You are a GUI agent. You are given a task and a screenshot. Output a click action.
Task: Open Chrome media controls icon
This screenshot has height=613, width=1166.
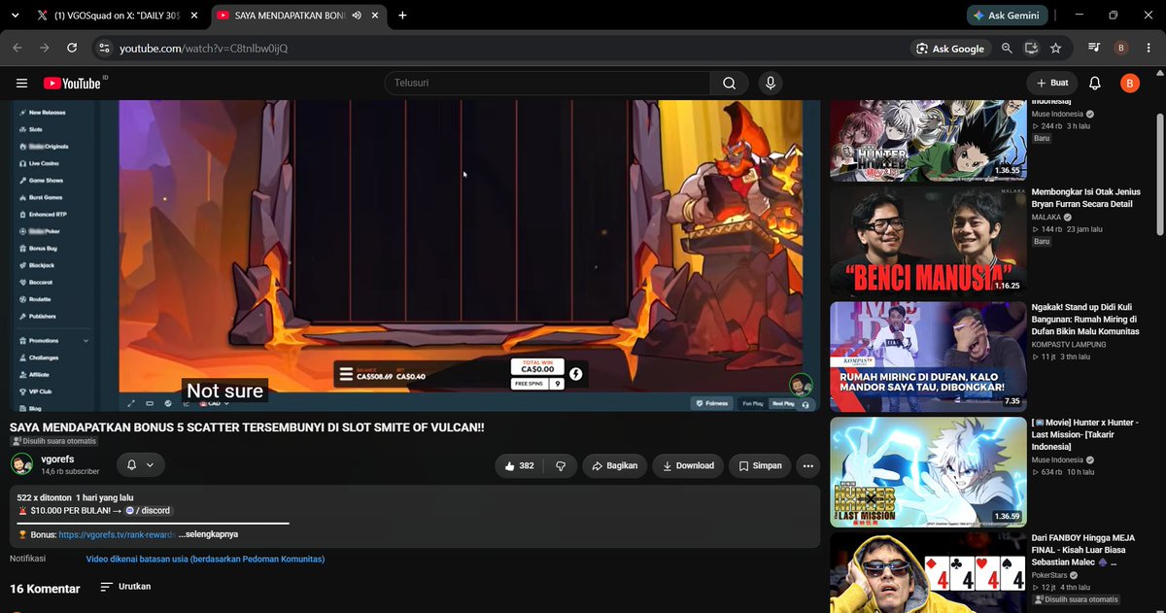pyautogui.click(x=1094, y=48)
